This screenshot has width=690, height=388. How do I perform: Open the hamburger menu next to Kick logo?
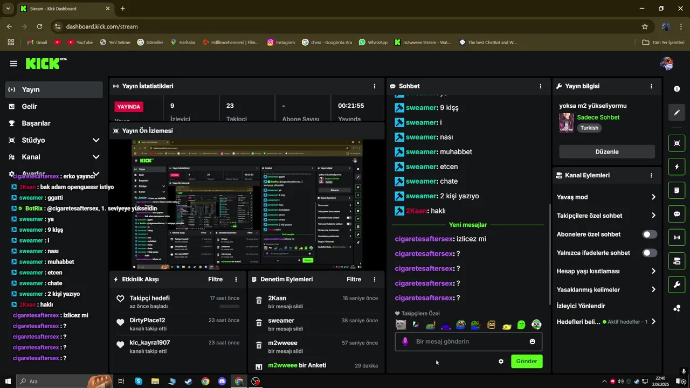[x=13, y=64]
